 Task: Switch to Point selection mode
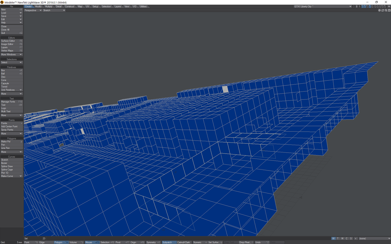point(31,242)
